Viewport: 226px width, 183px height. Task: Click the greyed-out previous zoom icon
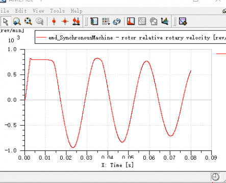click(x=40, y=21)
